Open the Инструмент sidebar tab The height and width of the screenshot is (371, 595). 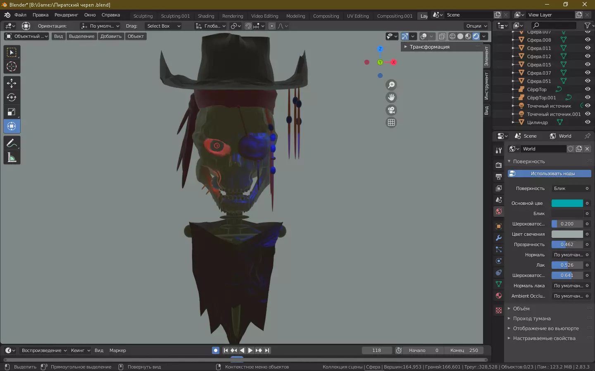487,86
